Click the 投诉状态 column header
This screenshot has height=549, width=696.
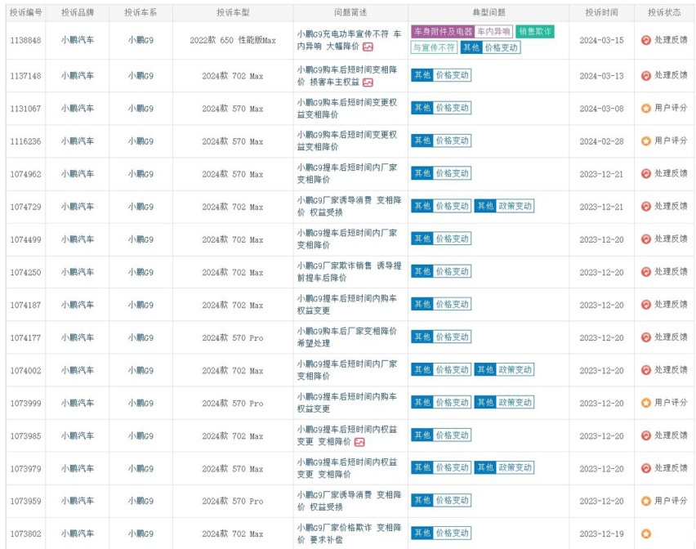[664, 12]
